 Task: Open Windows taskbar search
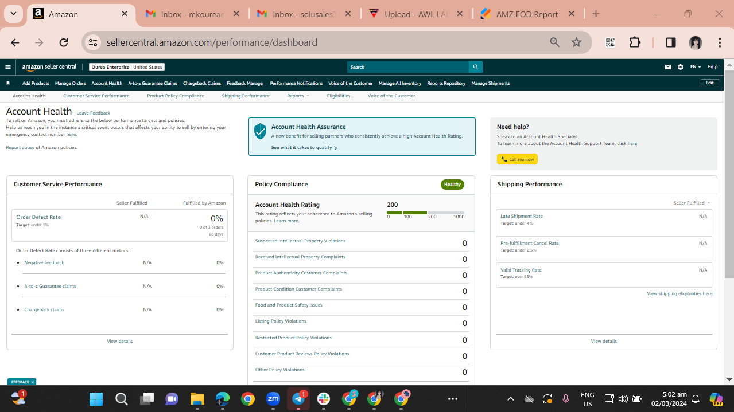[122, 399]
